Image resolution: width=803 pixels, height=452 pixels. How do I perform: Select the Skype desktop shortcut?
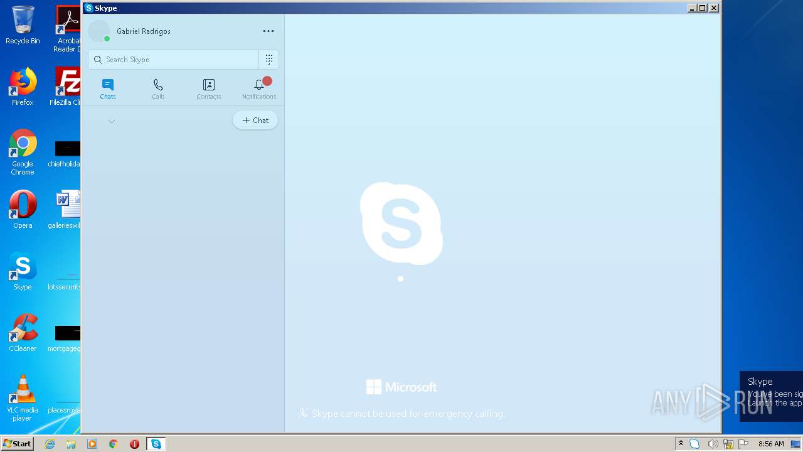[x=23, y=272]
